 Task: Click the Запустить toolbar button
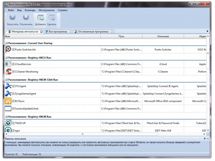pyautogui.click(x=12, y=20)
